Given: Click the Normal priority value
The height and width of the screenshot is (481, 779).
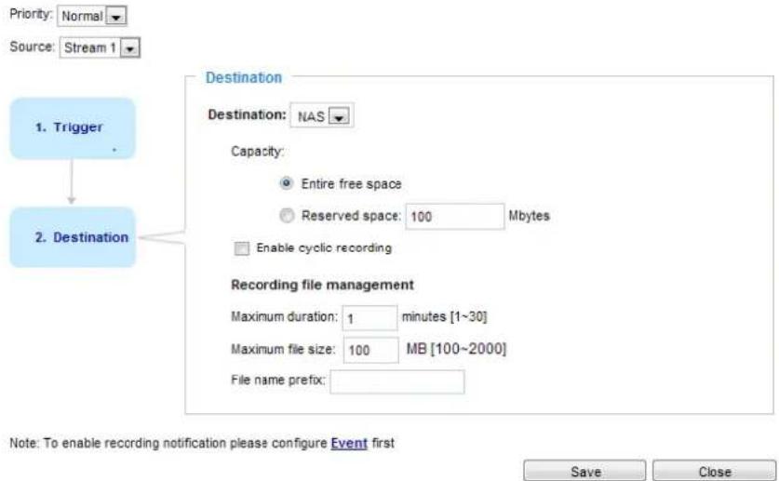Looking at the screenshot, I should pyautogui.click(x=83, y=17).
